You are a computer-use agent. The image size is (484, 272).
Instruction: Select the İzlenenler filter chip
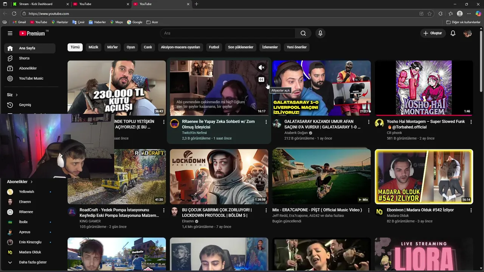coord(270,47)
